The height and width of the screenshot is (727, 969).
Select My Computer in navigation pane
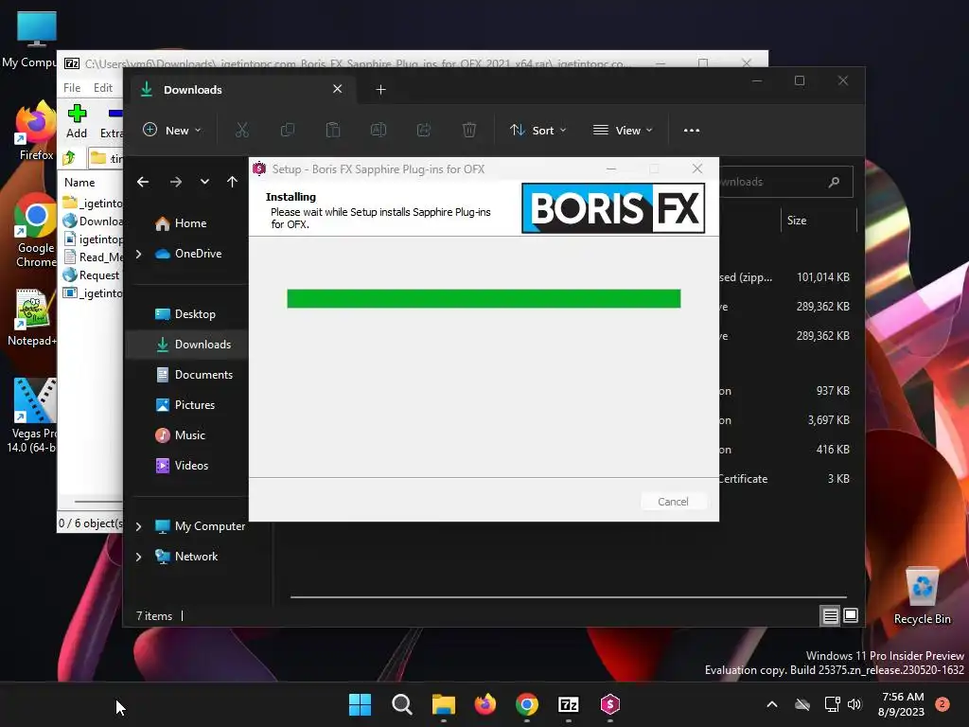(201, 526)
